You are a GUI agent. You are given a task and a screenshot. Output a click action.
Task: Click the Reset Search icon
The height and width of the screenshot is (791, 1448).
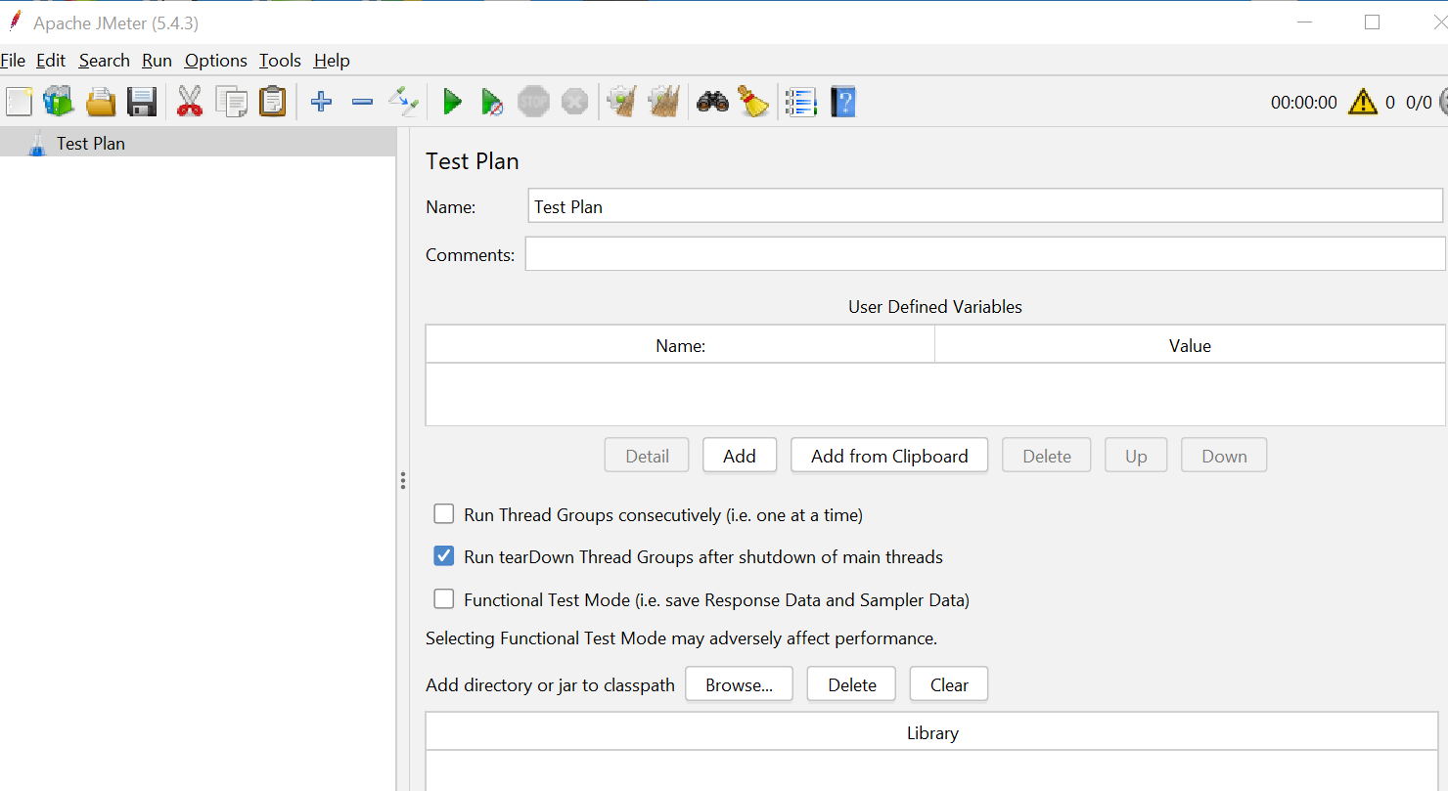(x=753, y=102)
